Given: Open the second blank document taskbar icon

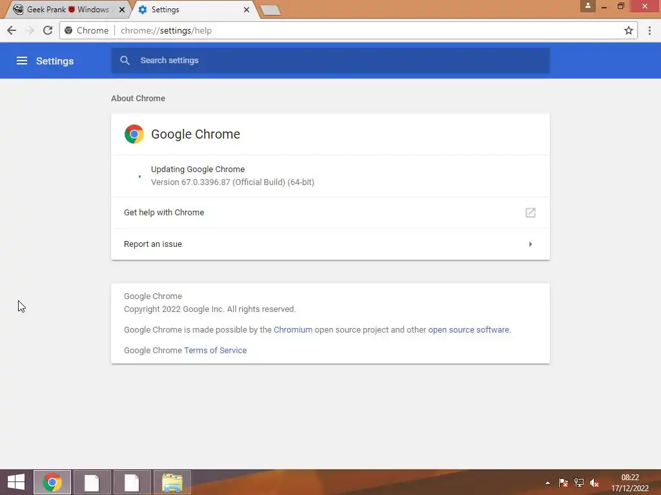Looking at the screenshot, I should tap(132, 482).
